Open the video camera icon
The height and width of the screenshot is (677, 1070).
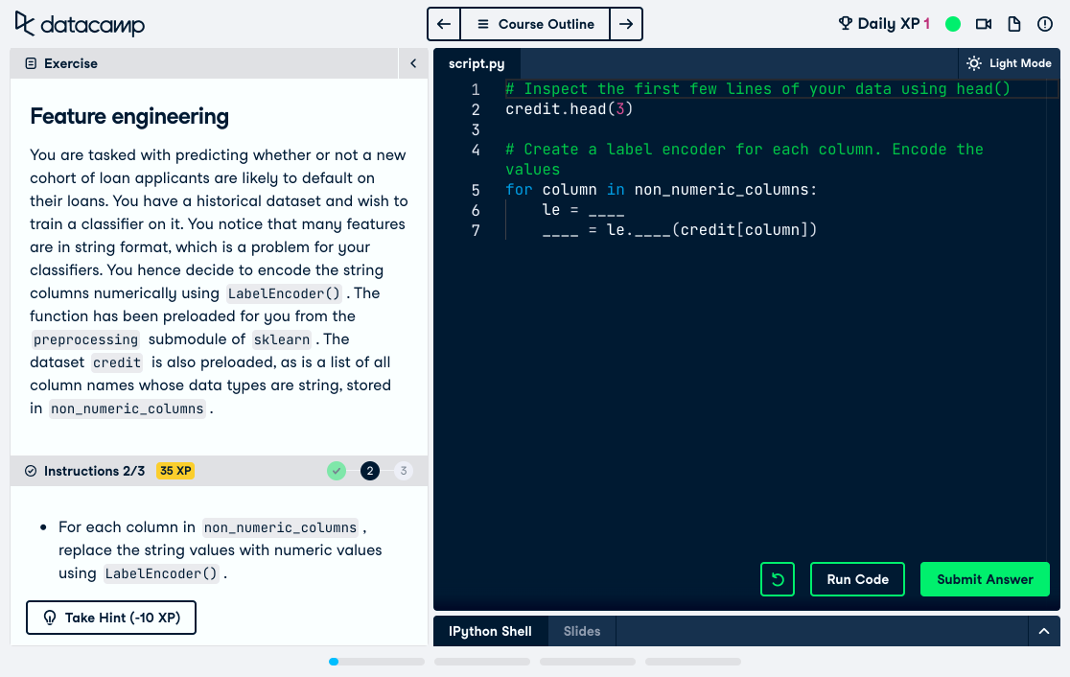(x=984, y=24)
